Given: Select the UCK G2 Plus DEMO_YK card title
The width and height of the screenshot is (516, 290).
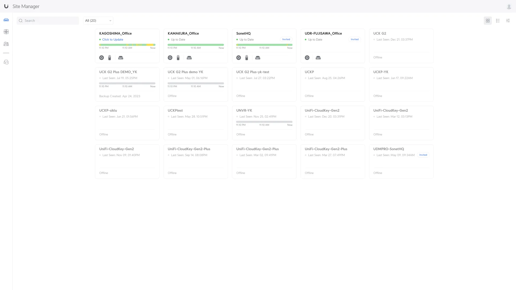Looking at the screenshot, I should 118,72.
